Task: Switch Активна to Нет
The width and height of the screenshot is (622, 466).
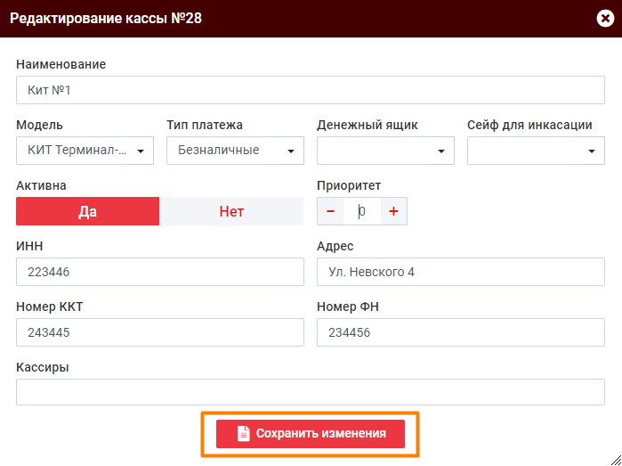Action: (231, 211)
